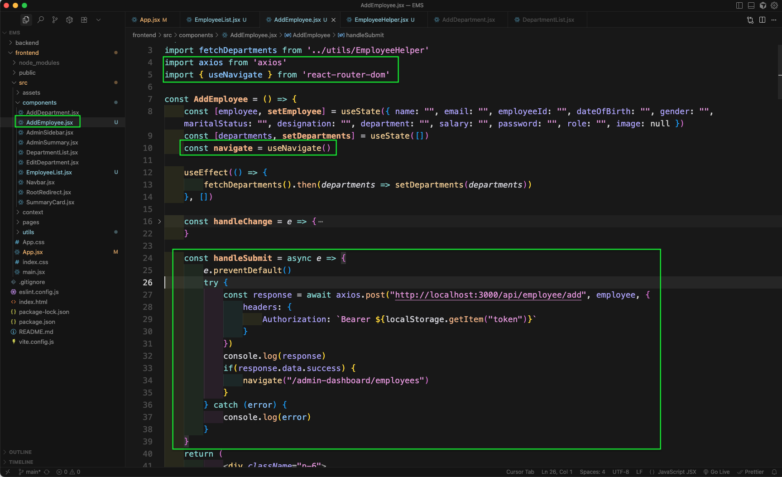Screen dimensions: 782x477
Task: Open the Extensions view icon
Action: click(84, 20)
